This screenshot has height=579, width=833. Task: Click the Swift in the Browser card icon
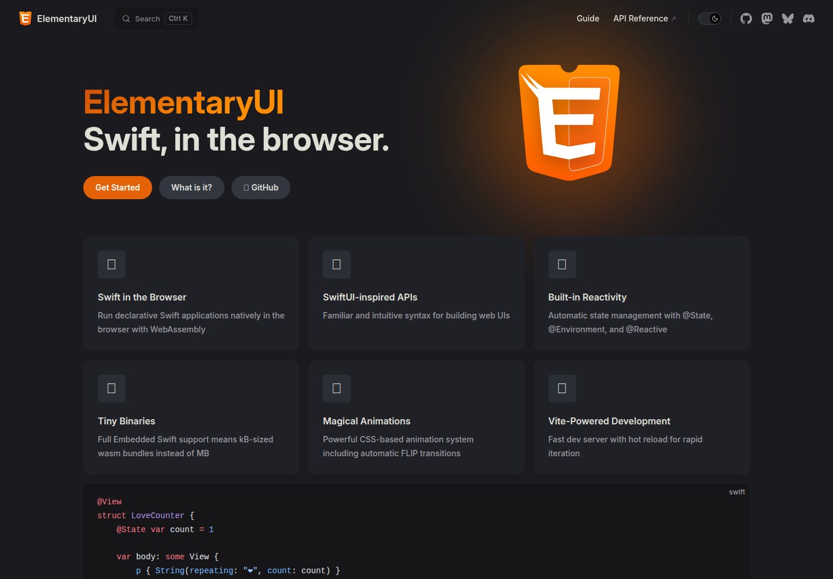tap(112, 265)
